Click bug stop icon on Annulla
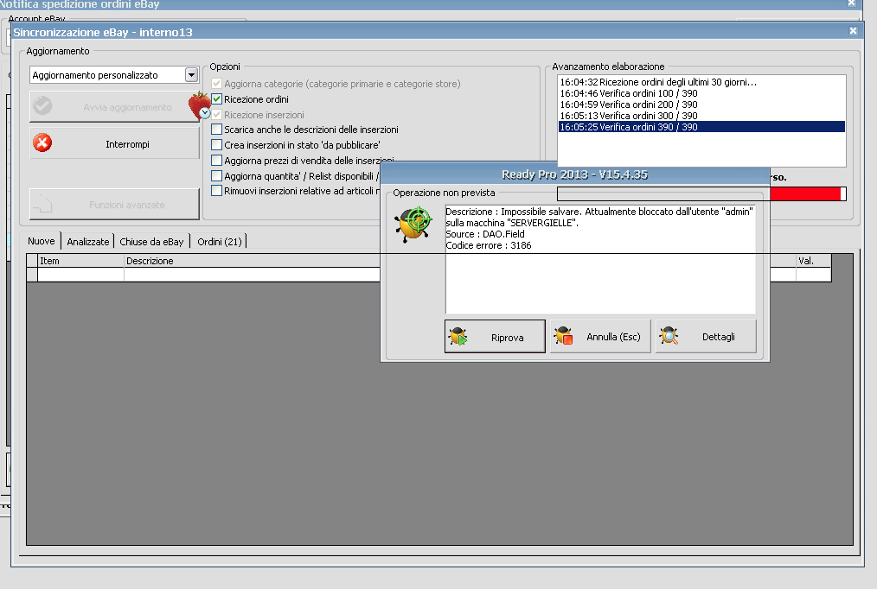 (x=564, y=336)
